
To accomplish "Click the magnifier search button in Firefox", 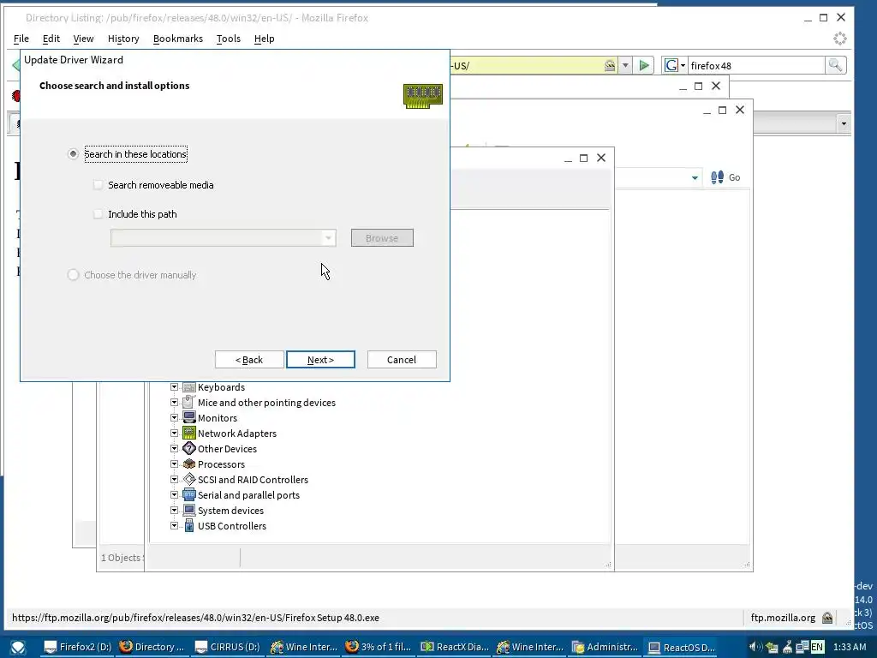I will tap(835, 65).
